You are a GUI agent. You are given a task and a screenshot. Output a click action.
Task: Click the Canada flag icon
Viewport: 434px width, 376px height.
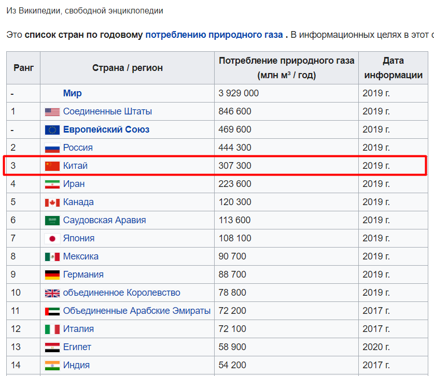coord(52,203)
